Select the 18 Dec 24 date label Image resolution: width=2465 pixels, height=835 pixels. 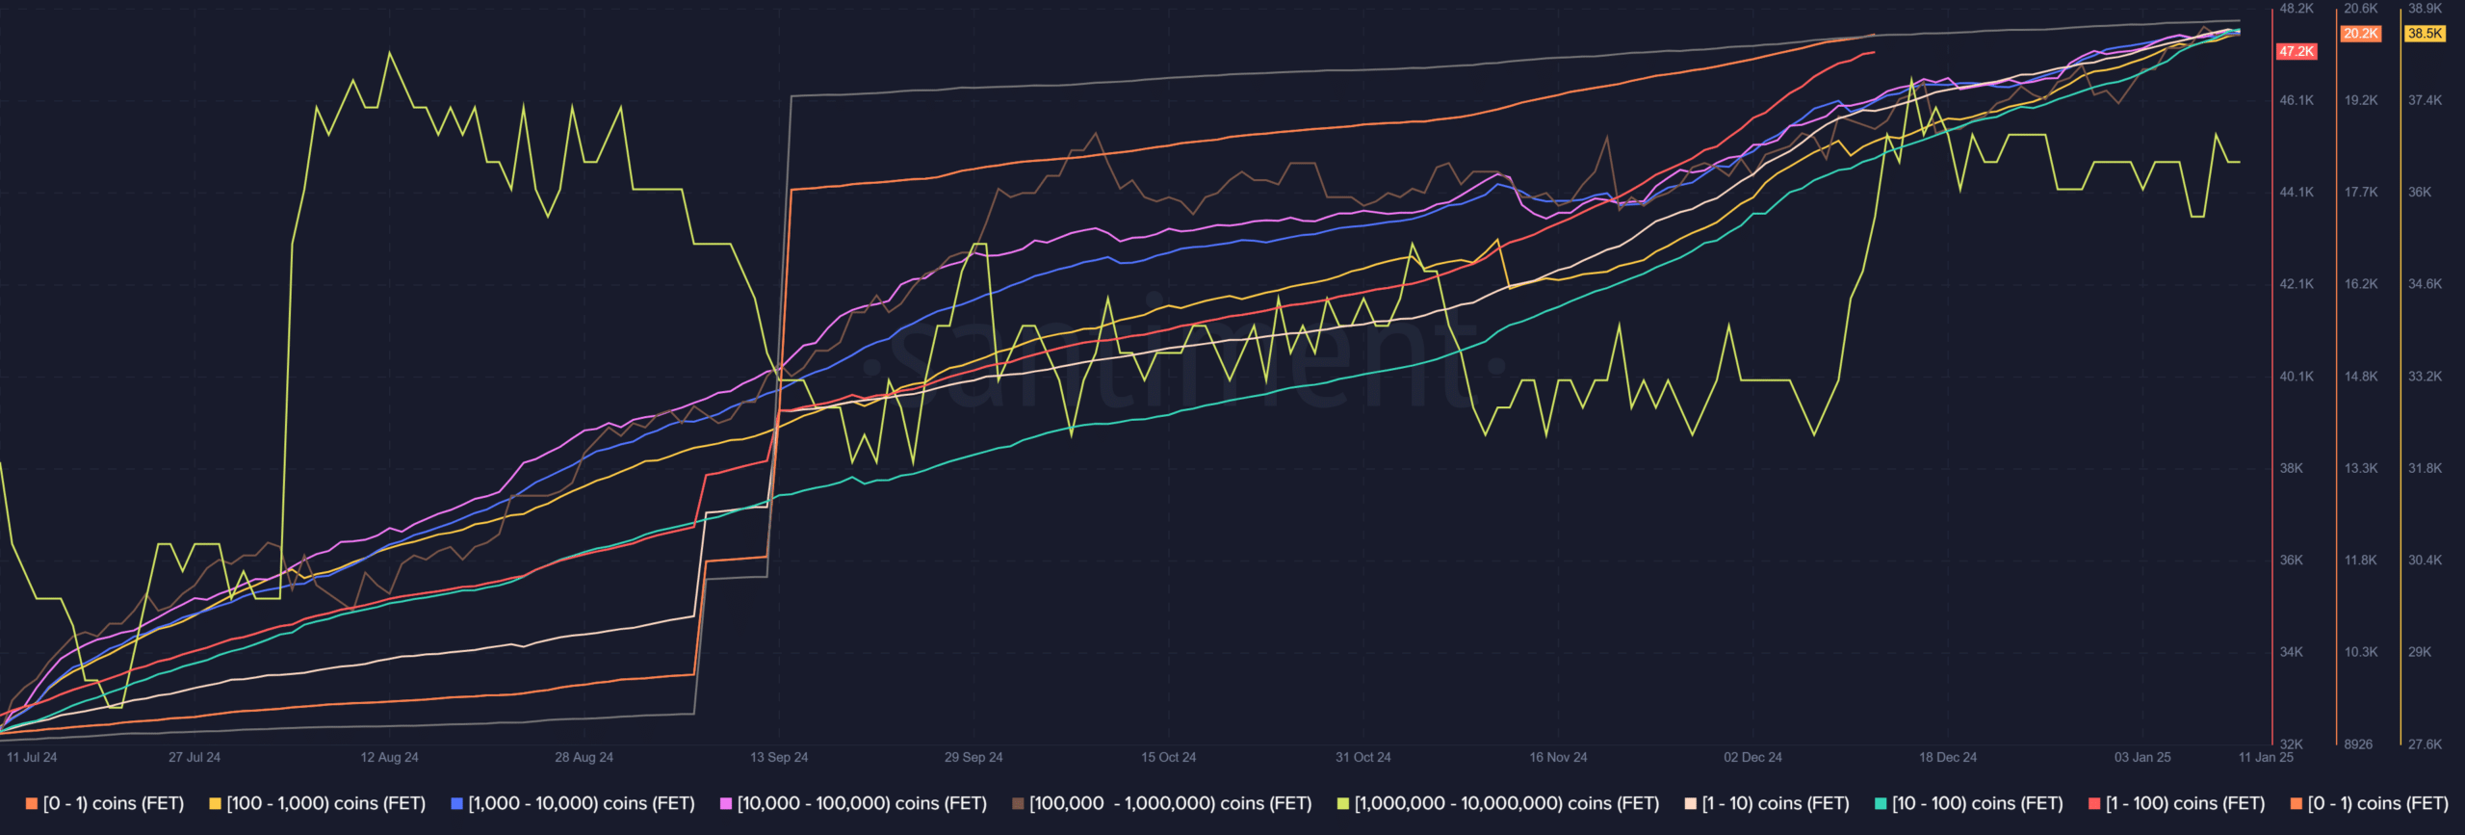(x=1948, y=758)
